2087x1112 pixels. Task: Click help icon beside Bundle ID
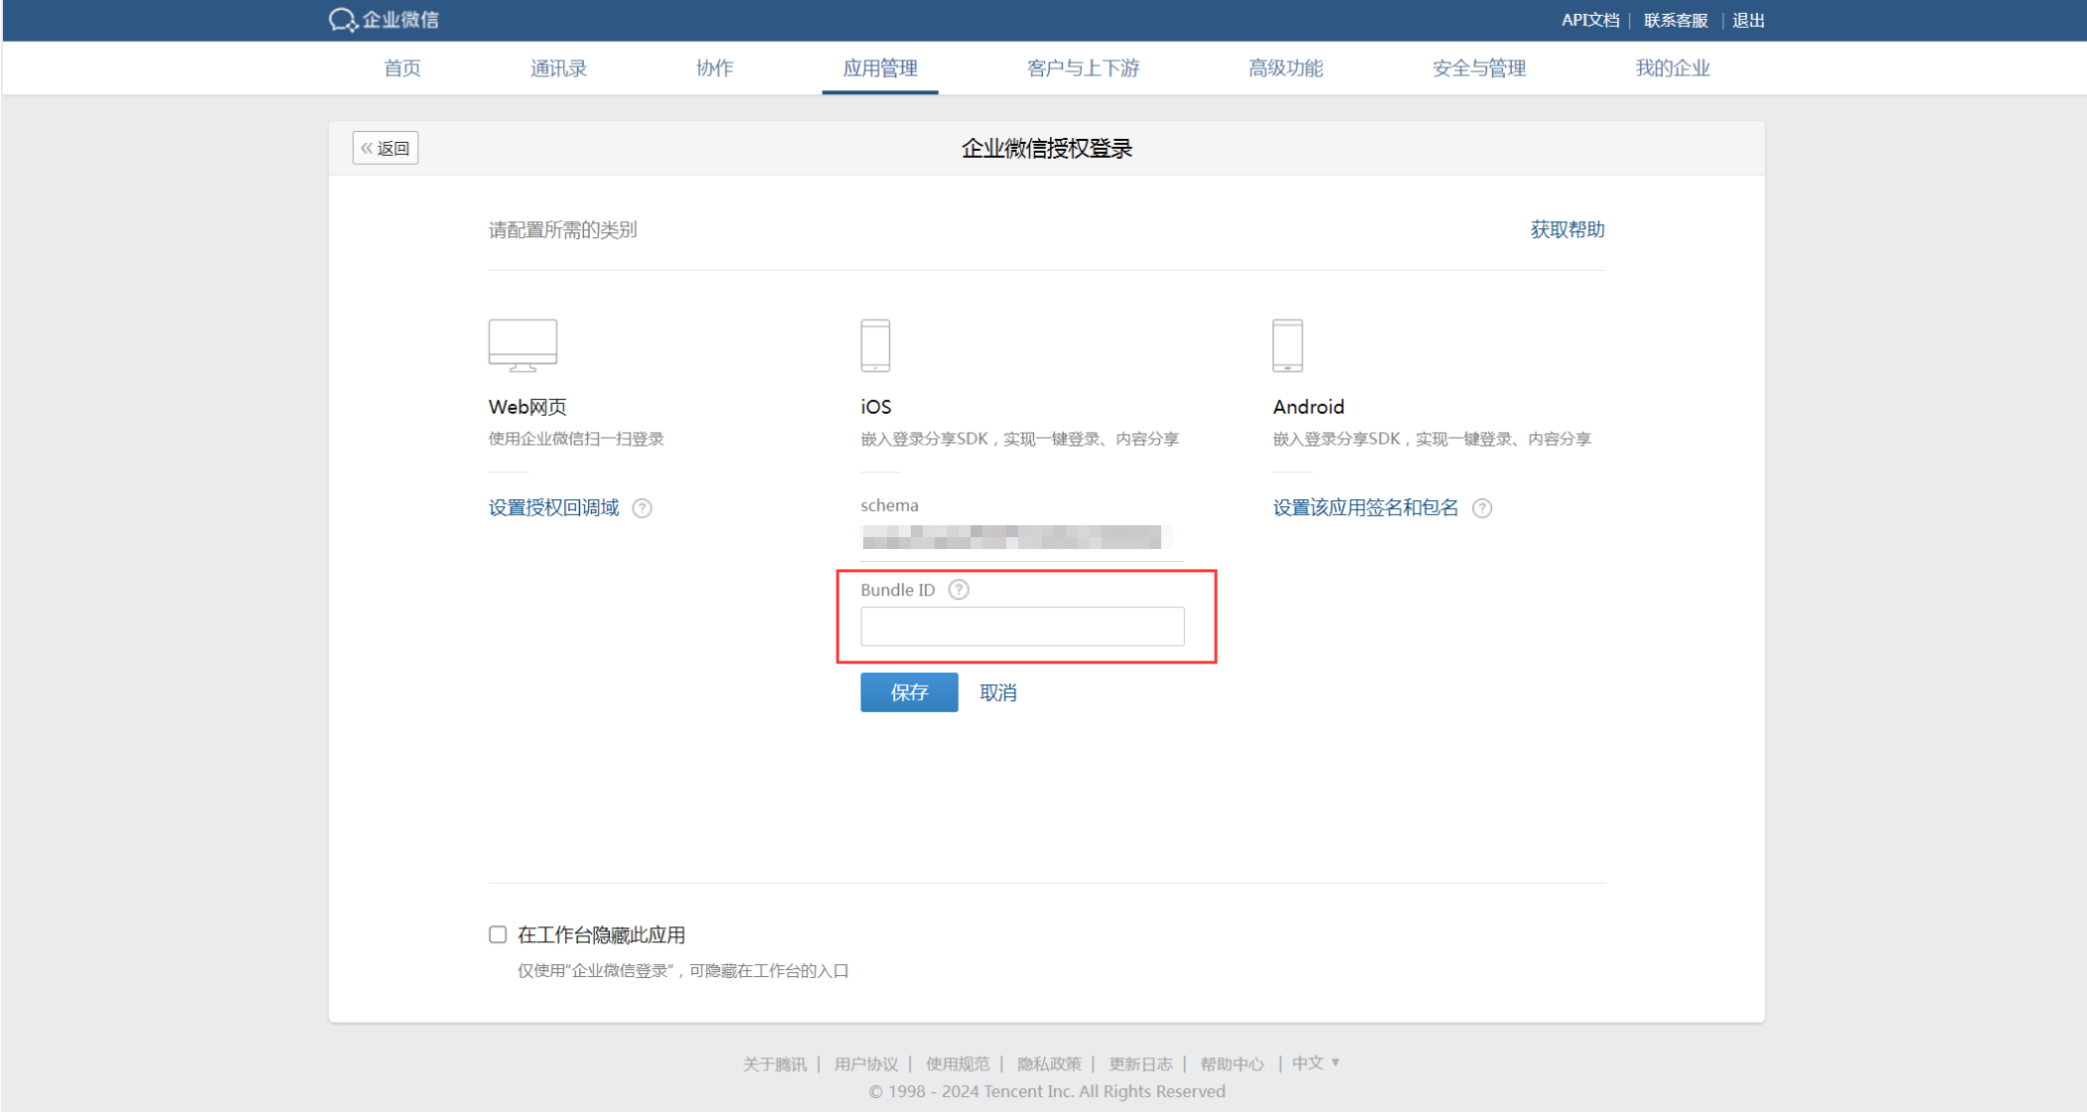[x=959, y=590]
